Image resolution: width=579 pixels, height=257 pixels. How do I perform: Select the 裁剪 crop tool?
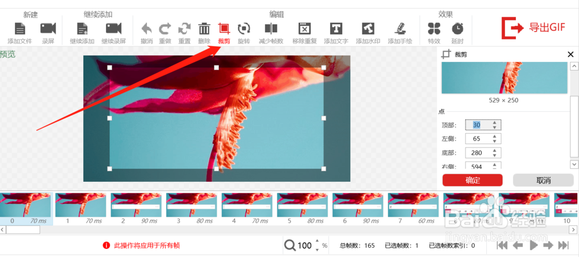(223, 28)
